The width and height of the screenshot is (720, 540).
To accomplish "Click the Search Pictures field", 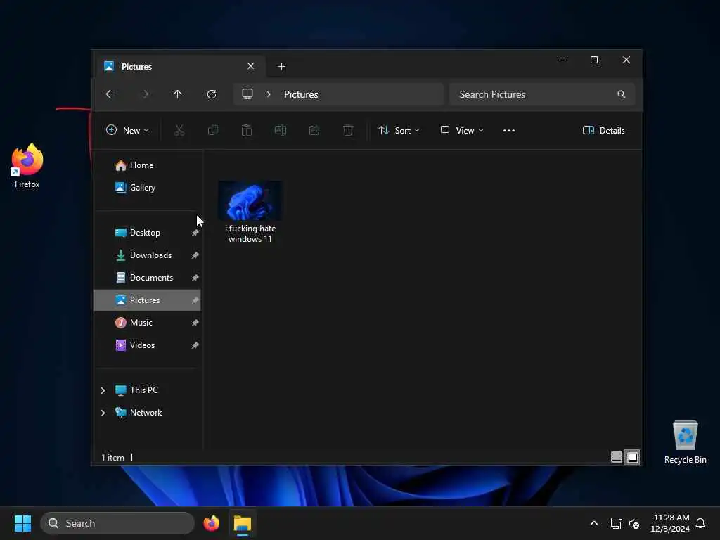I will pyautogui.click(x=542, y=94).
